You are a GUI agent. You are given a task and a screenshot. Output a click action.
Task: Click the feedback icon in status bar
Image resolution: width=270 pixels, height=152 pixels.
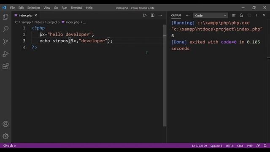(x=258, y=146)
